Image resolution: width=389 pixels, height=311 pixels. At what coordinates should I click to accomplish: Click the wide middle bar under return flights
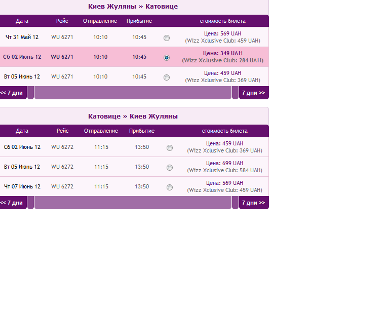coord(133,203)
